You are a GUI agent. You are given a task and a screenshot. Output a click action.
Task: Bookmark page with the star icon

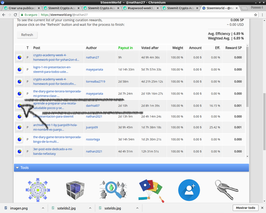click(x=256, y=15)
